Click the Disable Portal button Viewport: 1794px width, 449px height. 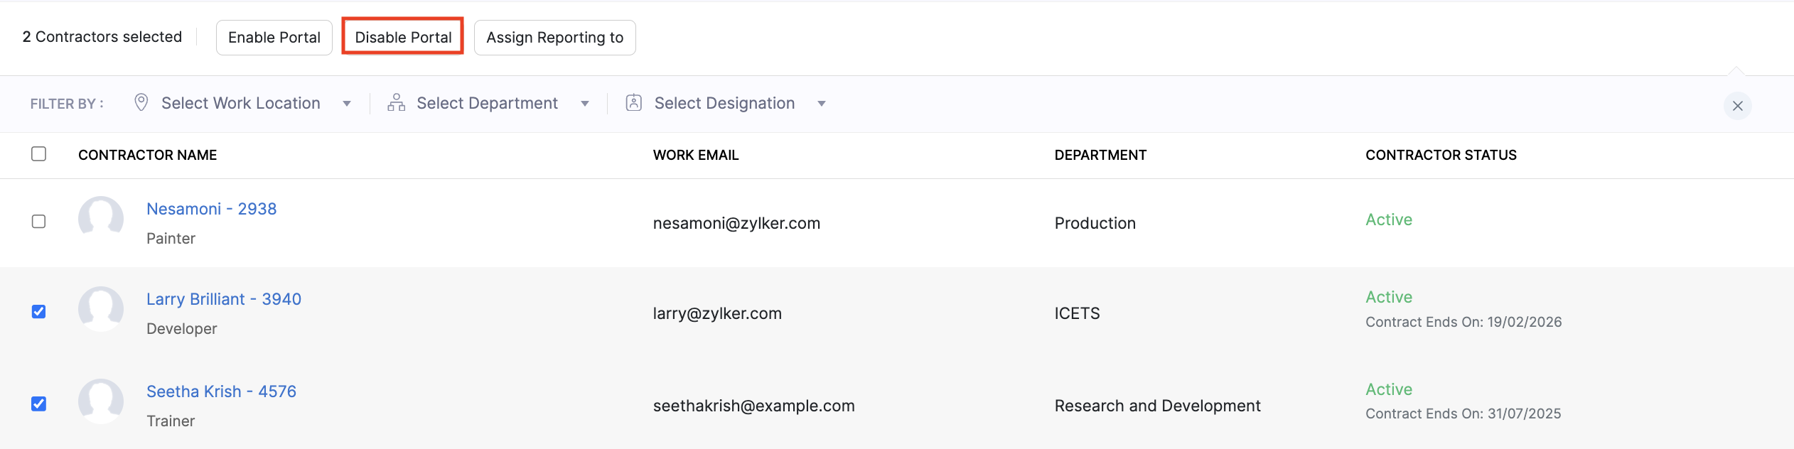[x=403, y=37]
